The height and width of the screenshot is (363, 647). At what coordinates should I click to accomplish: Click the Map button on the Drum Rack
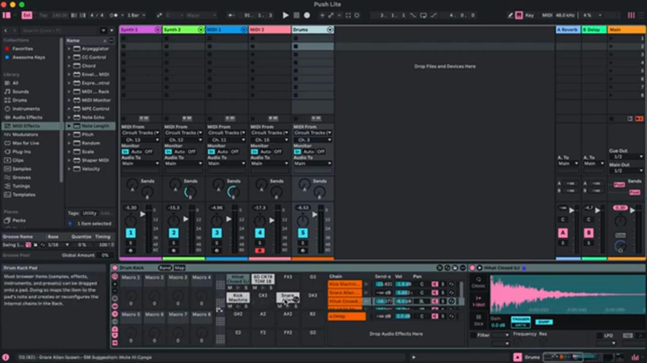click(180, 268)
